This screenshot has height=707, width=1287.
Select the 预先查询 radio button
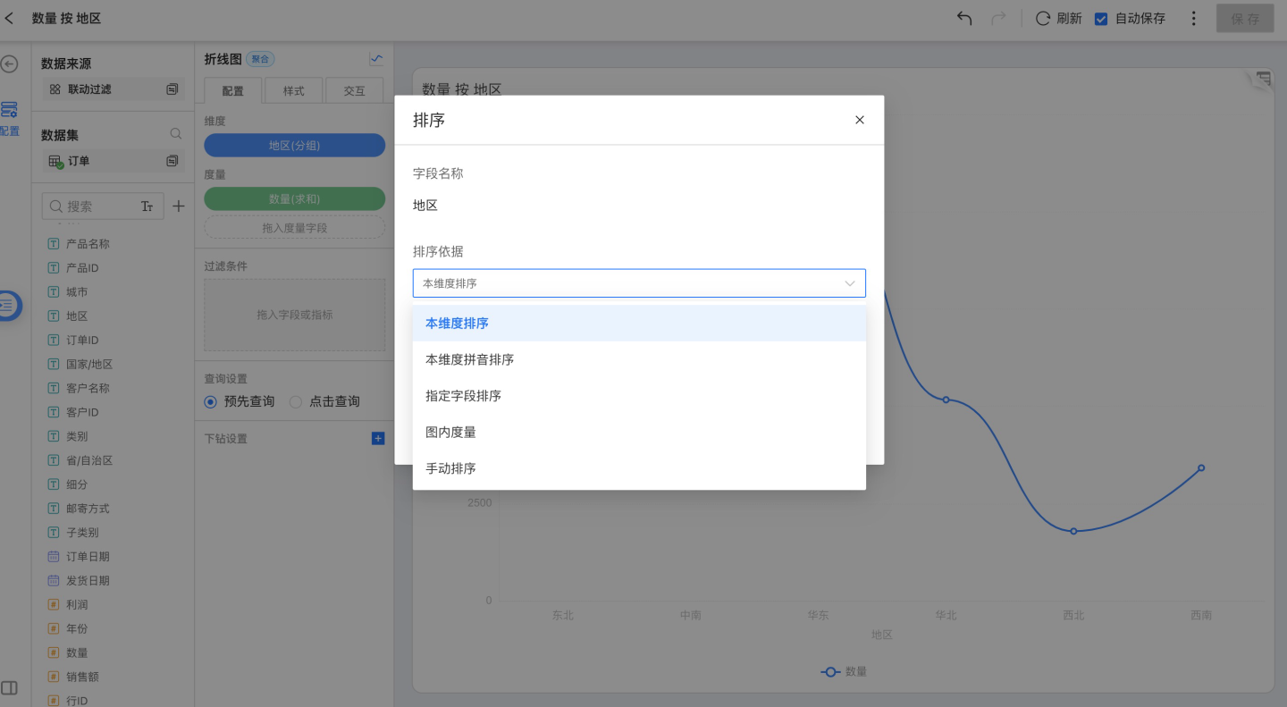(x=211, y=402)
